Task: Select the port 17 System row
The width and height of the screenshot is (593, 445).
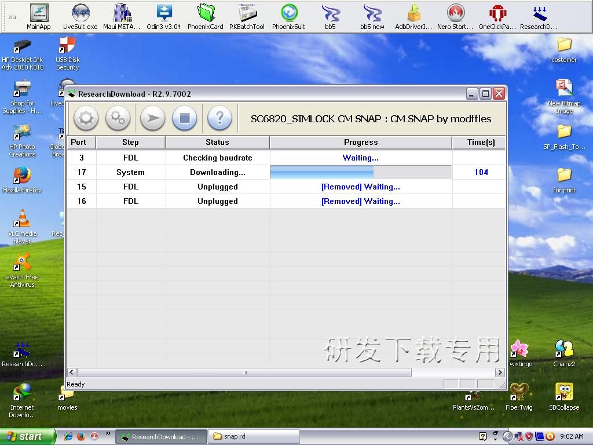Action: coord(130,172)
